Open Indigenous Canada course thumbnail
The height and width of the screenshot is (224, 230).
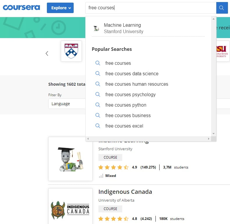pos(70,206)
